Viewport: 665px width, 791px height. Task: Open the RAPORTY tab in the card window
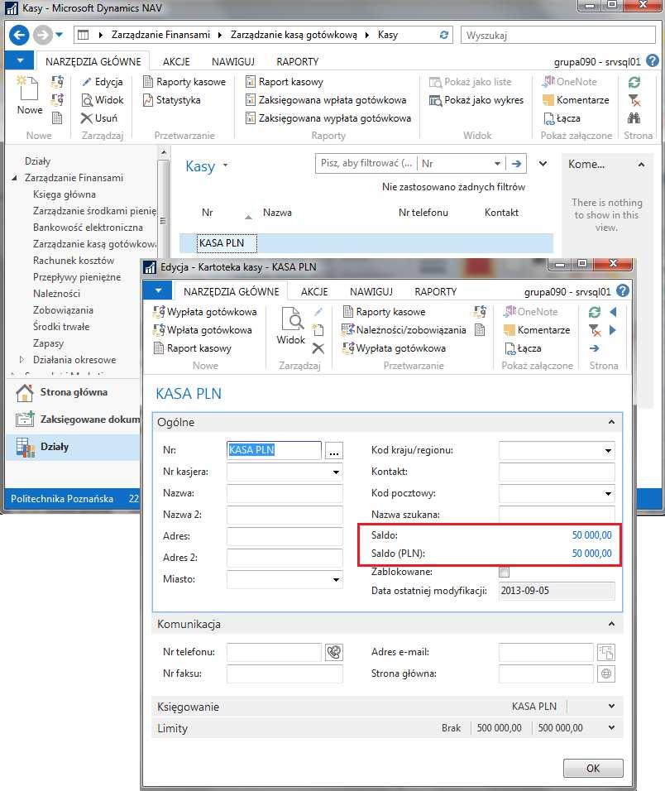[436, 291]
